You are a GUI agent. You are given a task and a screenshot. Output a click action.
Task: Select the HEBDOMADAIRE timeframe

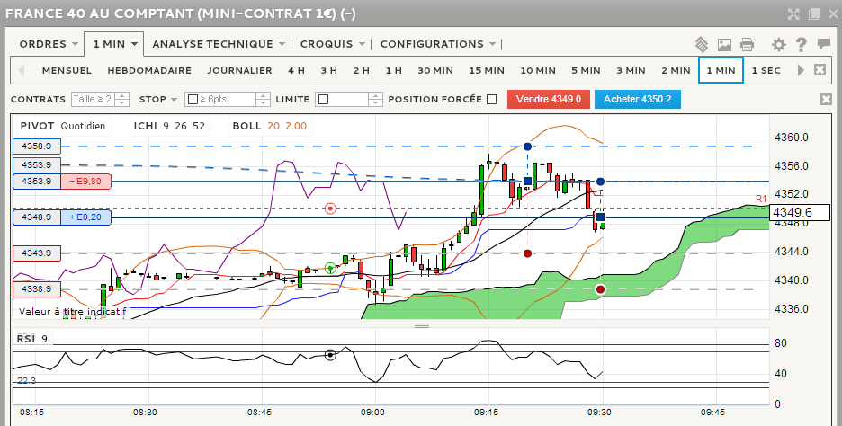[x=149, y=70]
